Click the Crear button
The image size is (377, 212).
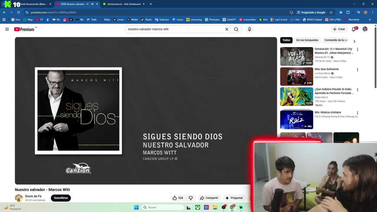(x=339, y=29)
